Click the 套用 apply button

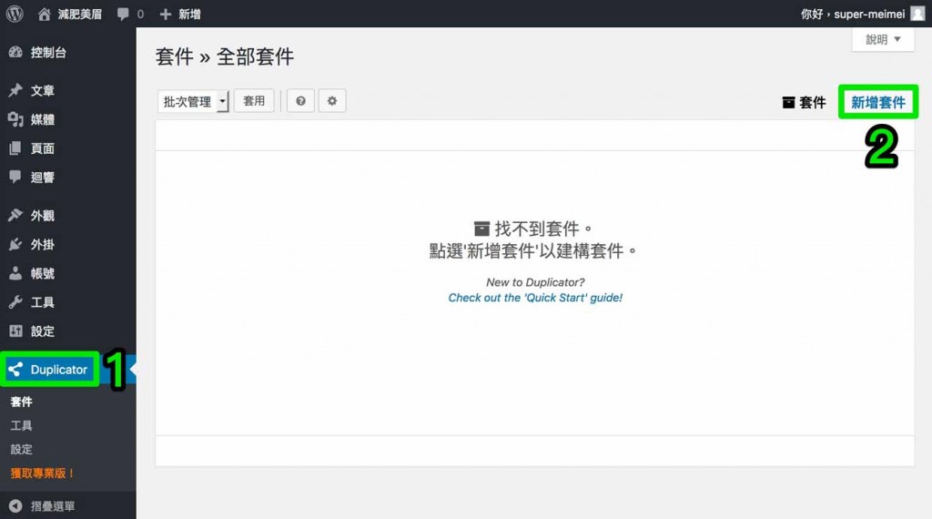tap(254, 101)
